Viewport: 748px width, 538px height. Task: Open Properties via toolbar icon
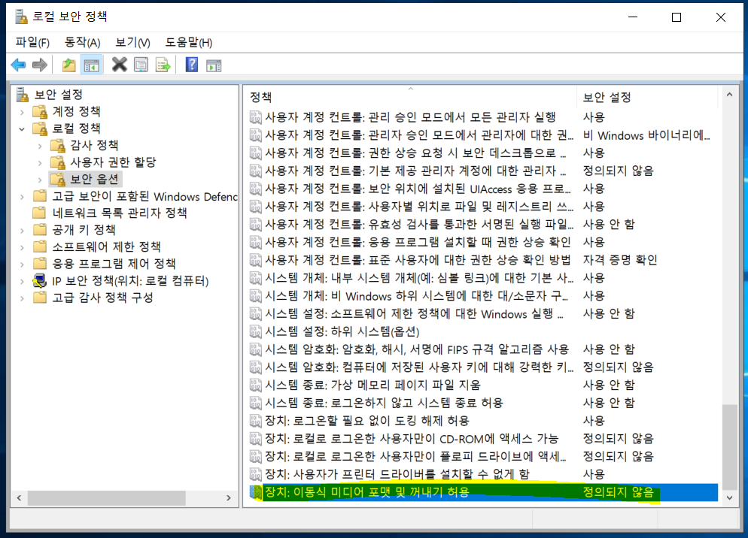(141, 65)
